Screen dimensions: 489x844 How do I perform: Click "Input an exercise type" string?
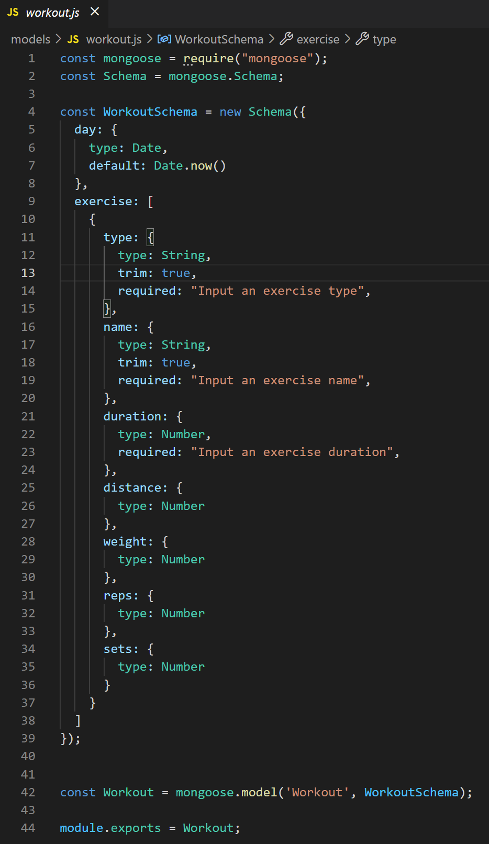pos(277,291)
